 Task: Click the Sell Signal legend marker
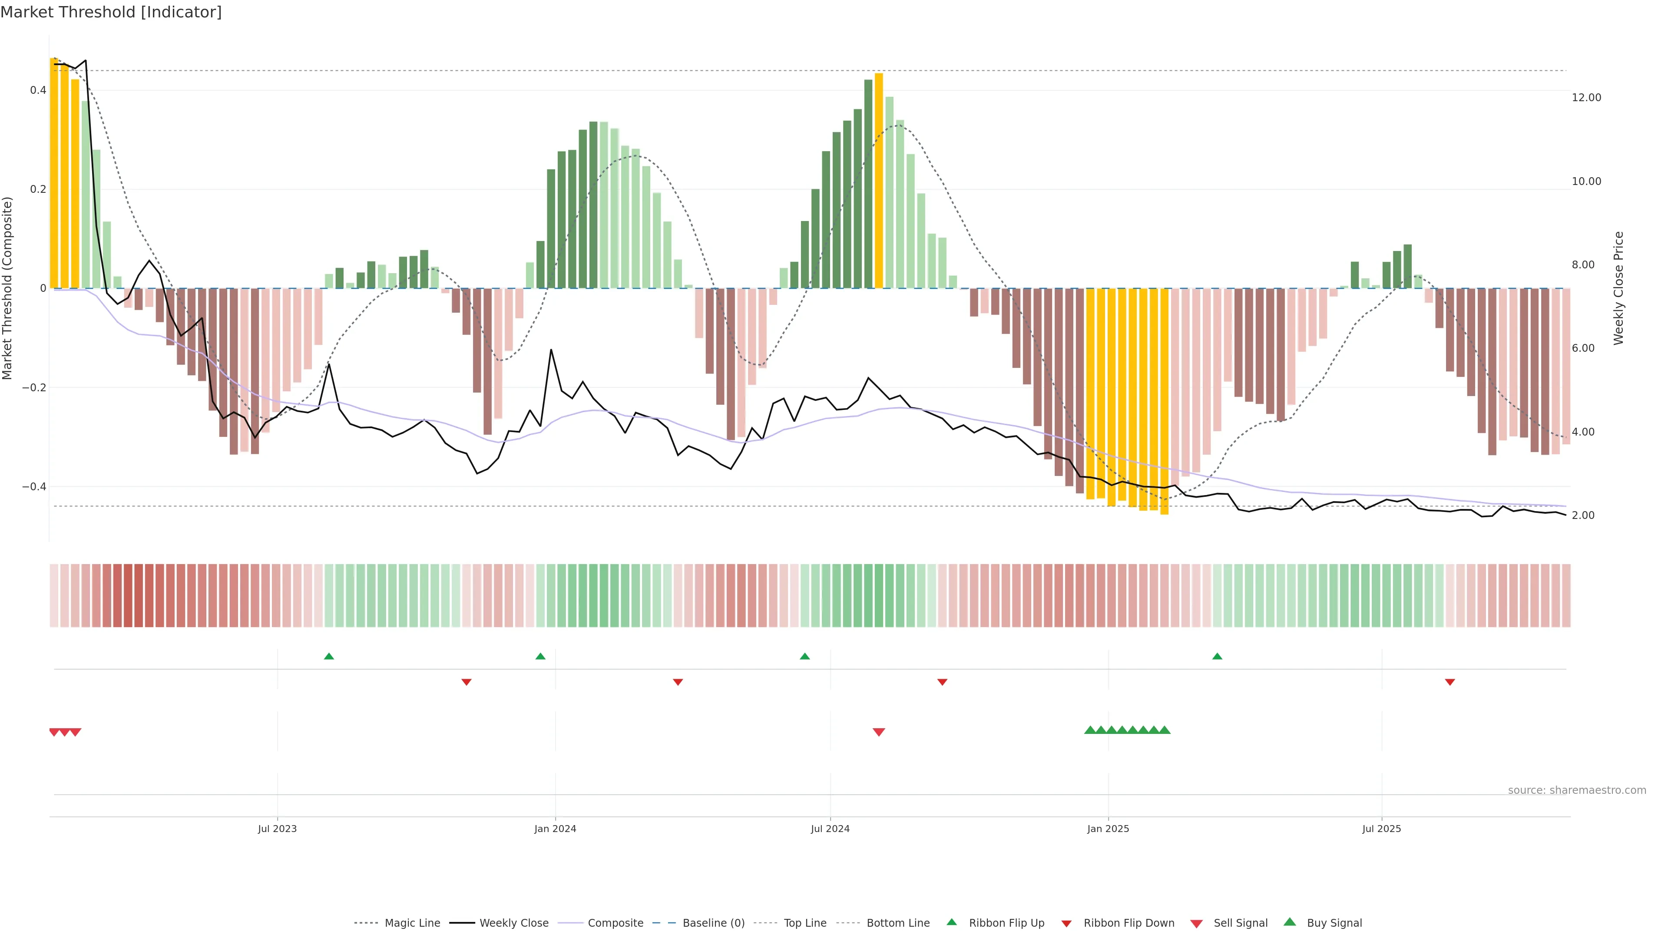click(1196, 924)
